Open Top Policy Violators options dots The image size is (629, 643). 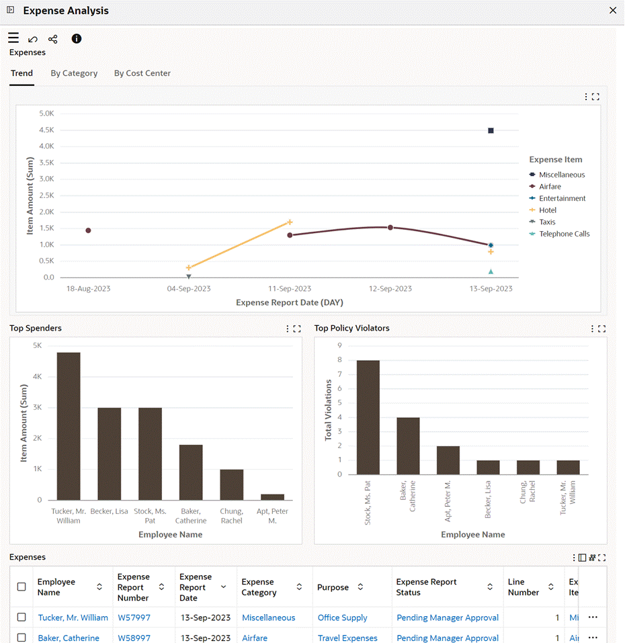(x=592, y=329)
